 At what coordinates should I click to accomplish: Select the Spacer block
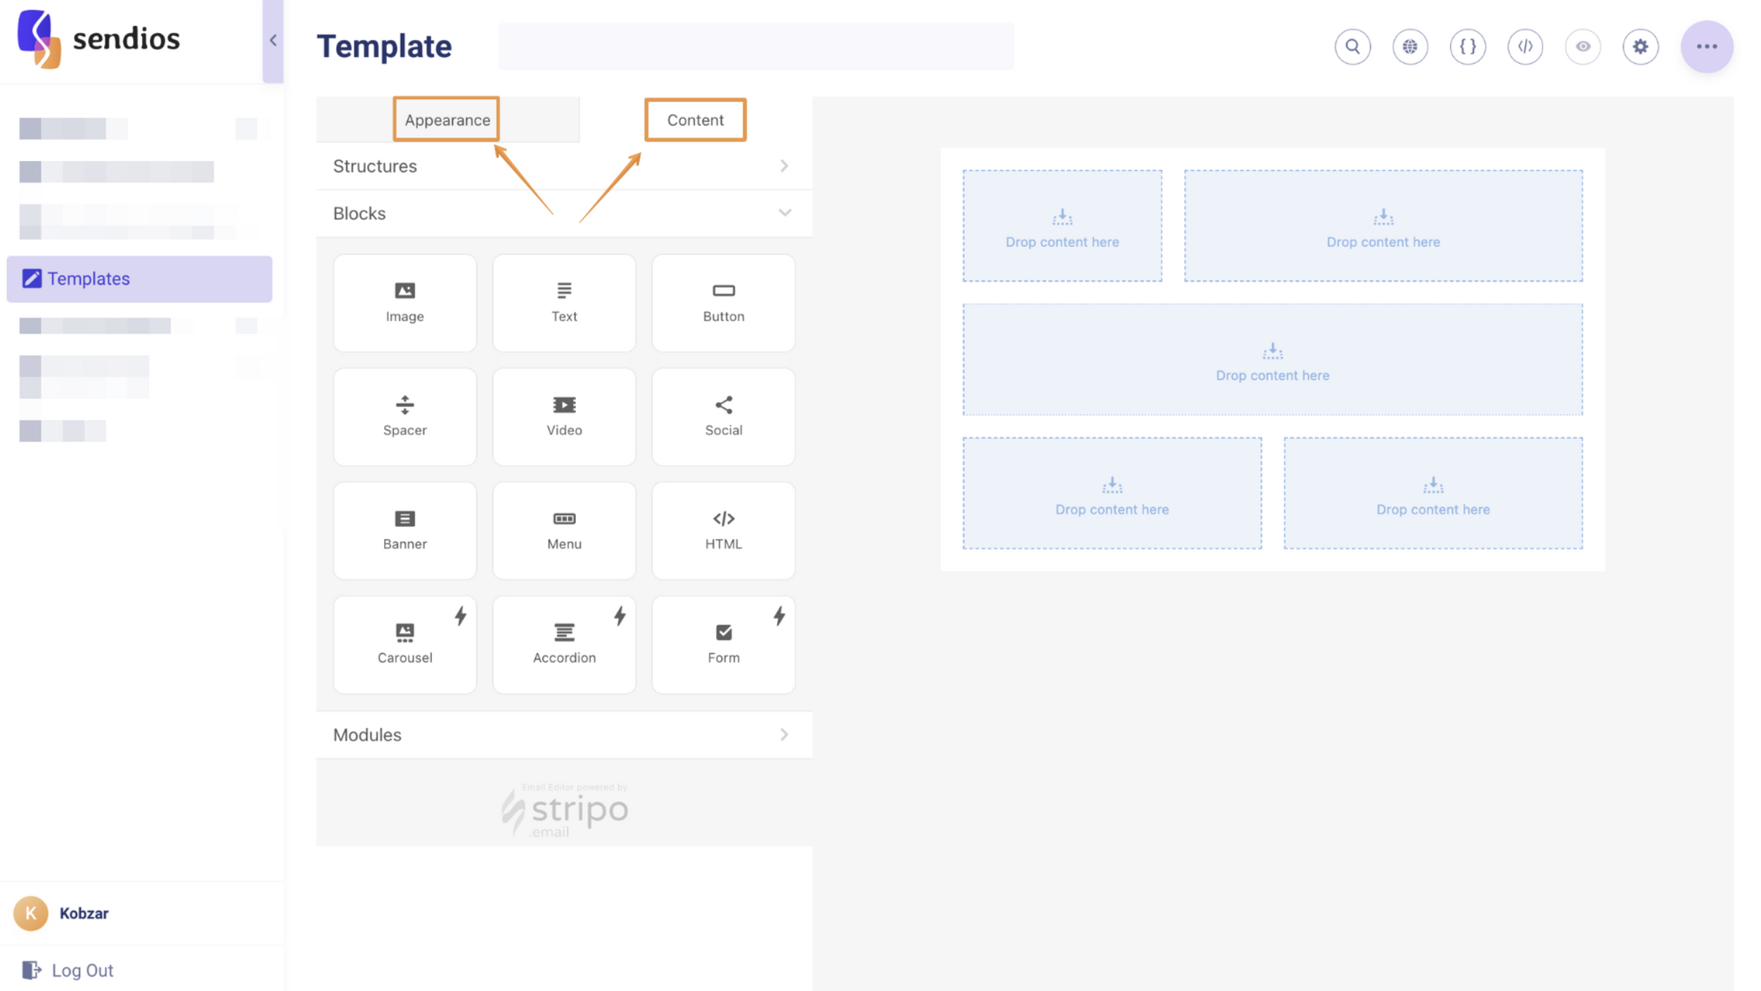tap(404, 416)
